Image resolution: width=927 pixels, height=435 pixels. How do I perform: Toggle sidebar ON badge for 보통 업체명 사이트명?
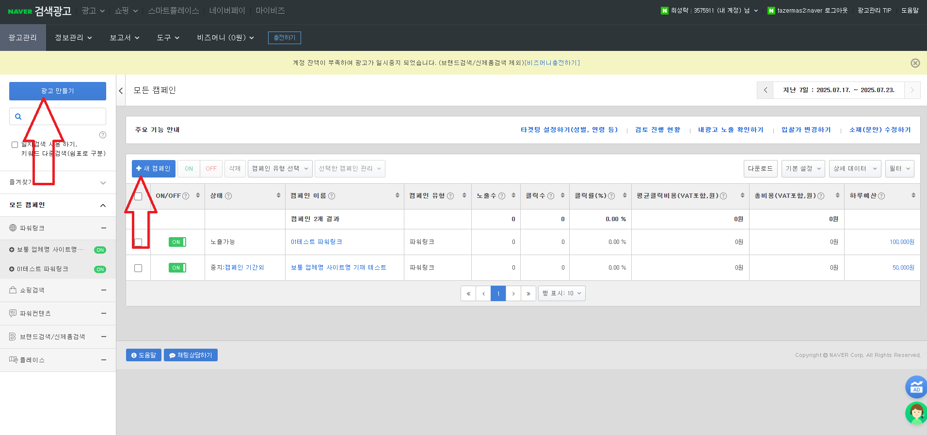[100, 250]
